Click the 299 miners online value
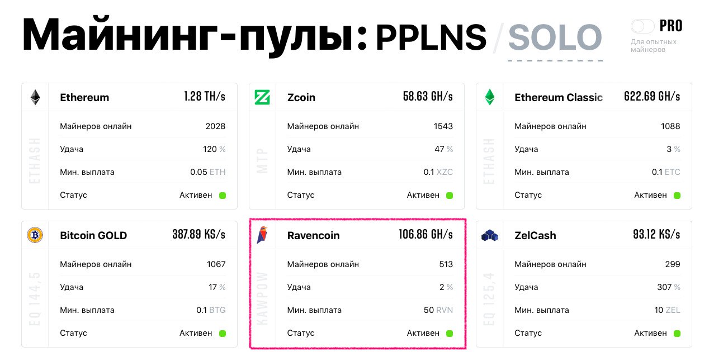This screenshot has width=709, height=352. point(673,264)
